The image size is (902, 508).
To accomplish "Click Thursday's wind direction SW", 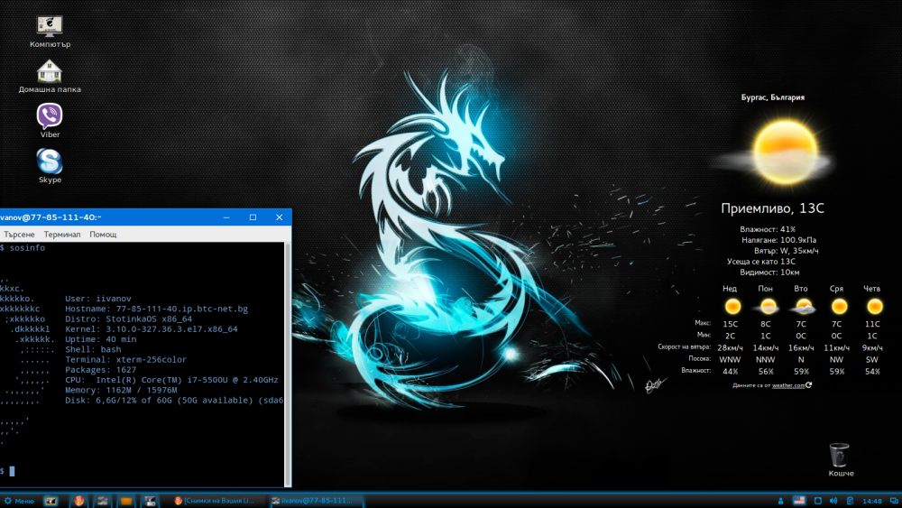I will pos(872,359).
